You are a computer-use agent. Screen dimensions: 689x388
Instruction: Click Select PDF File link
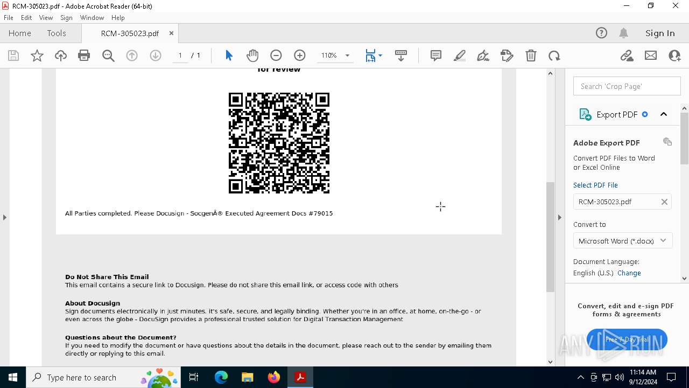595,185
